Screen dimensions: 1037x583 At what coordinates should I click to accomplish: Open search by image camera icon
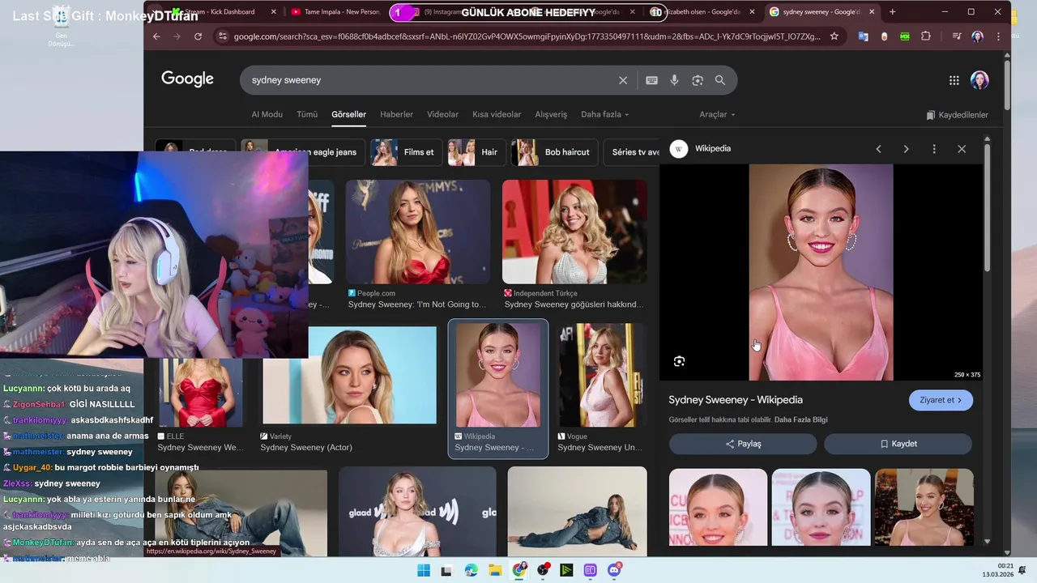coord(698,80)
